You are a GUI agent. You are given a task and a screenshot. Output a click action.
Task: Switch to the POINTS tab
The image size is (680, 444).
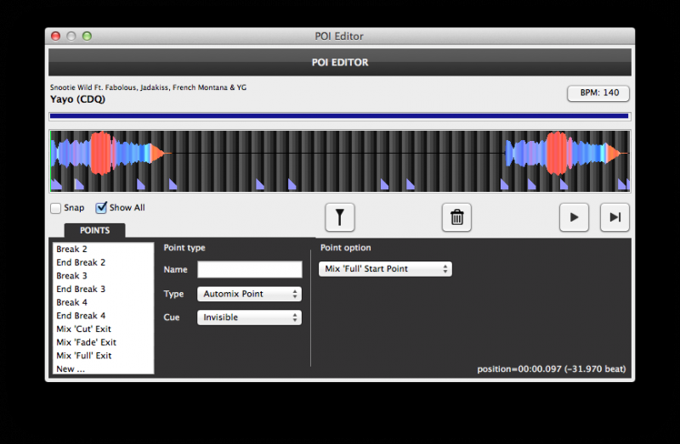click(x=94, y=230)
